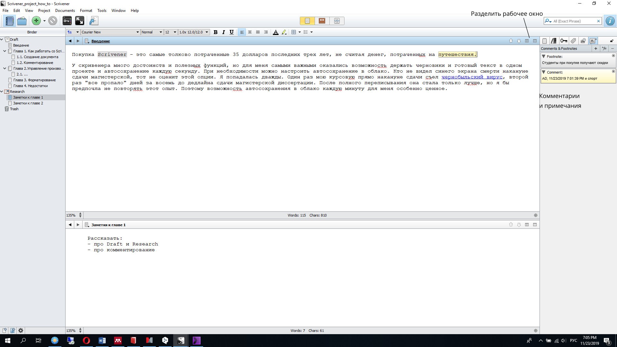Viewport: 617px width, 347px height.
Task: Add new comment with plus icon
Action: [x=595, y=49]
